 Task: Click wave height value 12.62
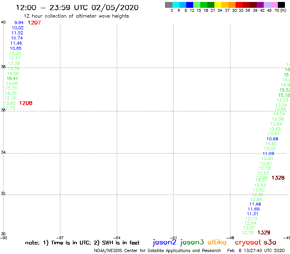pos(259,190)
